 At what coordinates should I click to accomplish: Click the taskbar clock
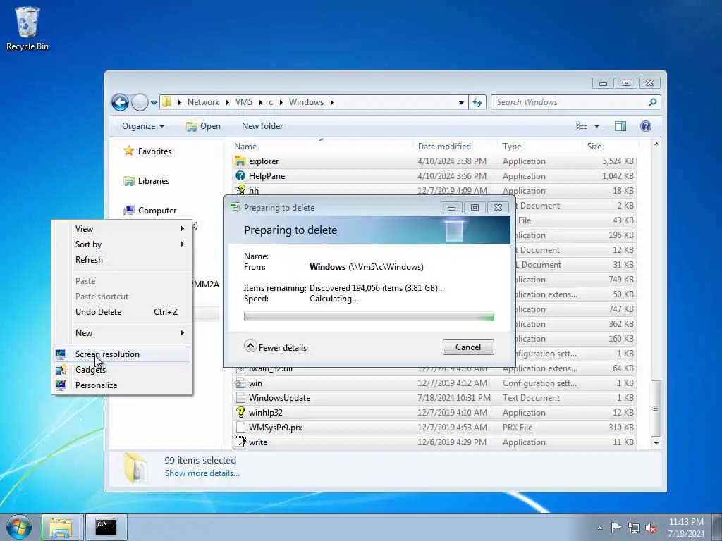(x=685, y=528)
